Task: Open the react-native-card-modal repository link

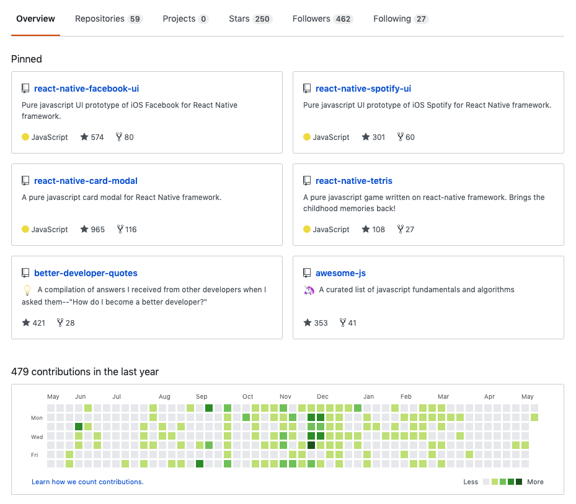Action: click(x=86, y=181)
